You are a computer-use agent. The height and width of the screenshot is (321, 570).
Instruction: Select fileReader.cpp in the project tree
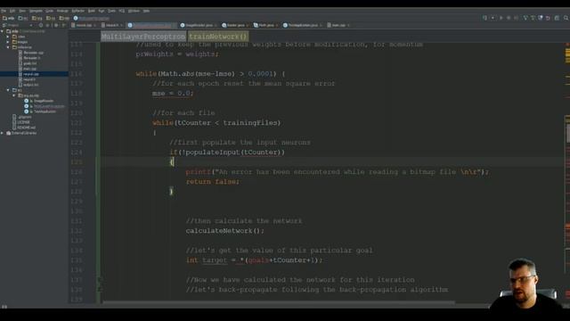point(34,53)
